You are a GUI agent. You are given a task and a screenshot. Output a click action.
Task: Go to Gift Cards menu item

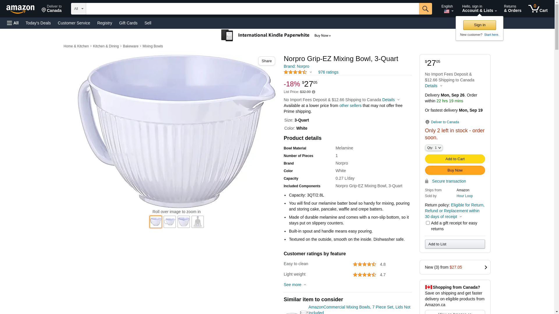click(x=128, y=23)
